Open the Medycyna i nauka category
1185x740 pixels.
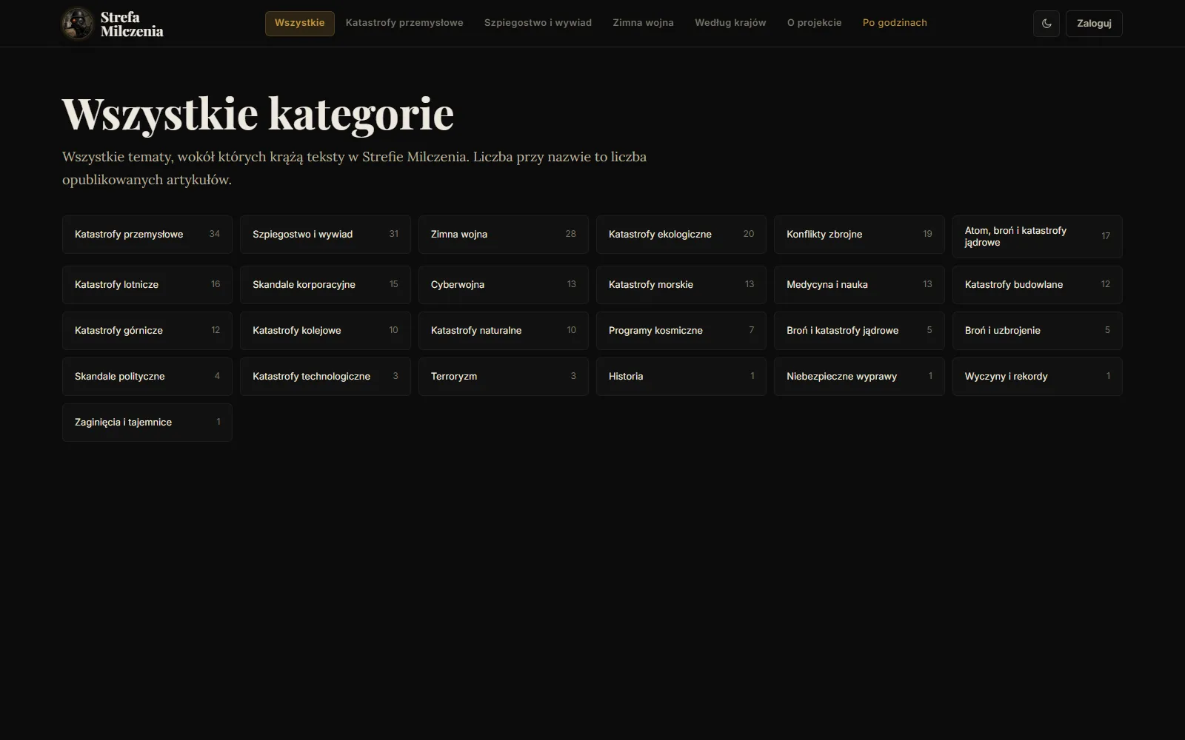(x=859, y=285)
